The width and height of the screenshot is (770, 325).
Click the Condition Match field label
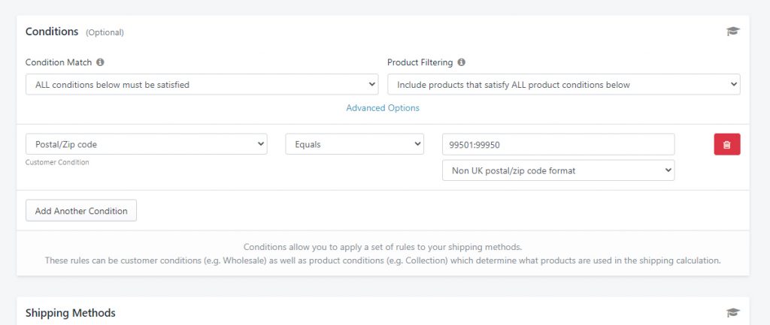point(59,62)
